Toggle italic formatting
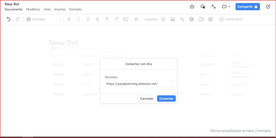Screen dimensions: 276x138 point(78,19)
